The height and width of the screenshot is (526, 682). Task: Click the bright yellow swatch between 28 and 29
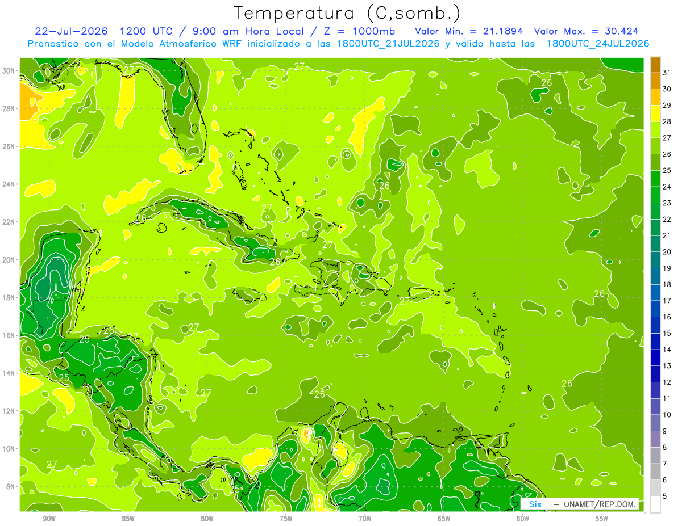(x=655, y=113)
